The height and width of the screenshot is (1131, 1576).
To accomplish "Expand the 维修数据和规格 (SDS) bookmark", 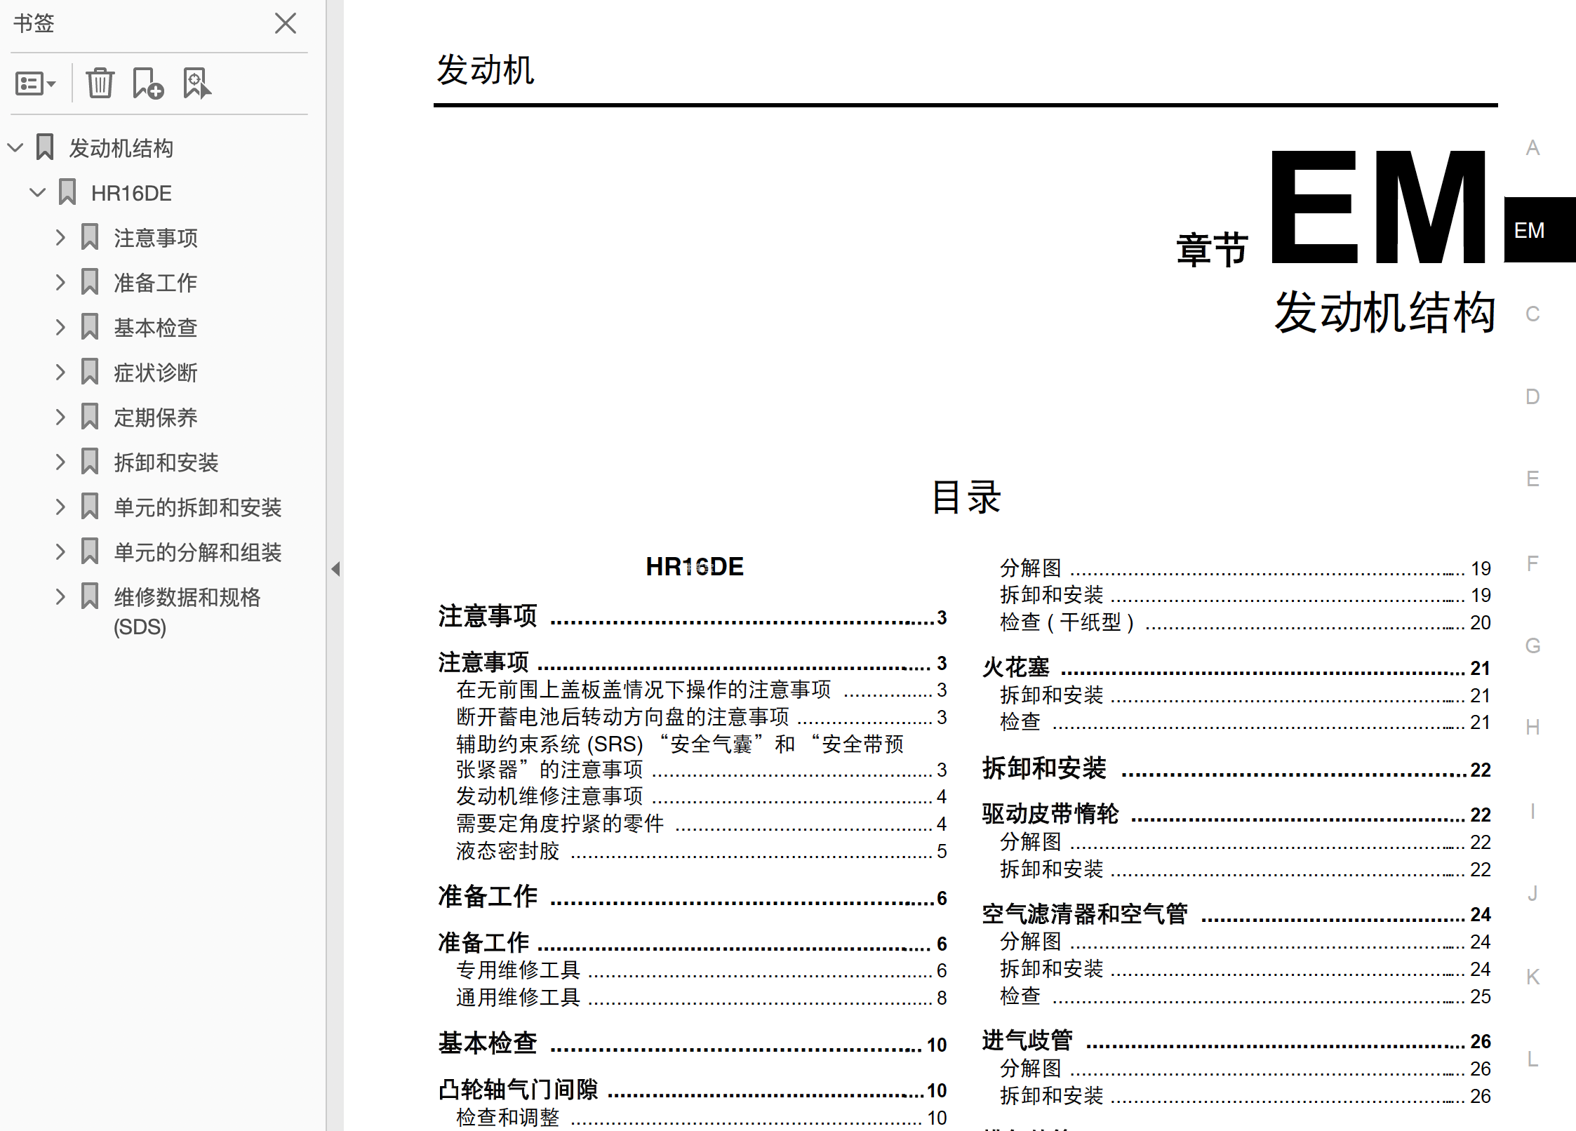I will [x=60, y=597].
